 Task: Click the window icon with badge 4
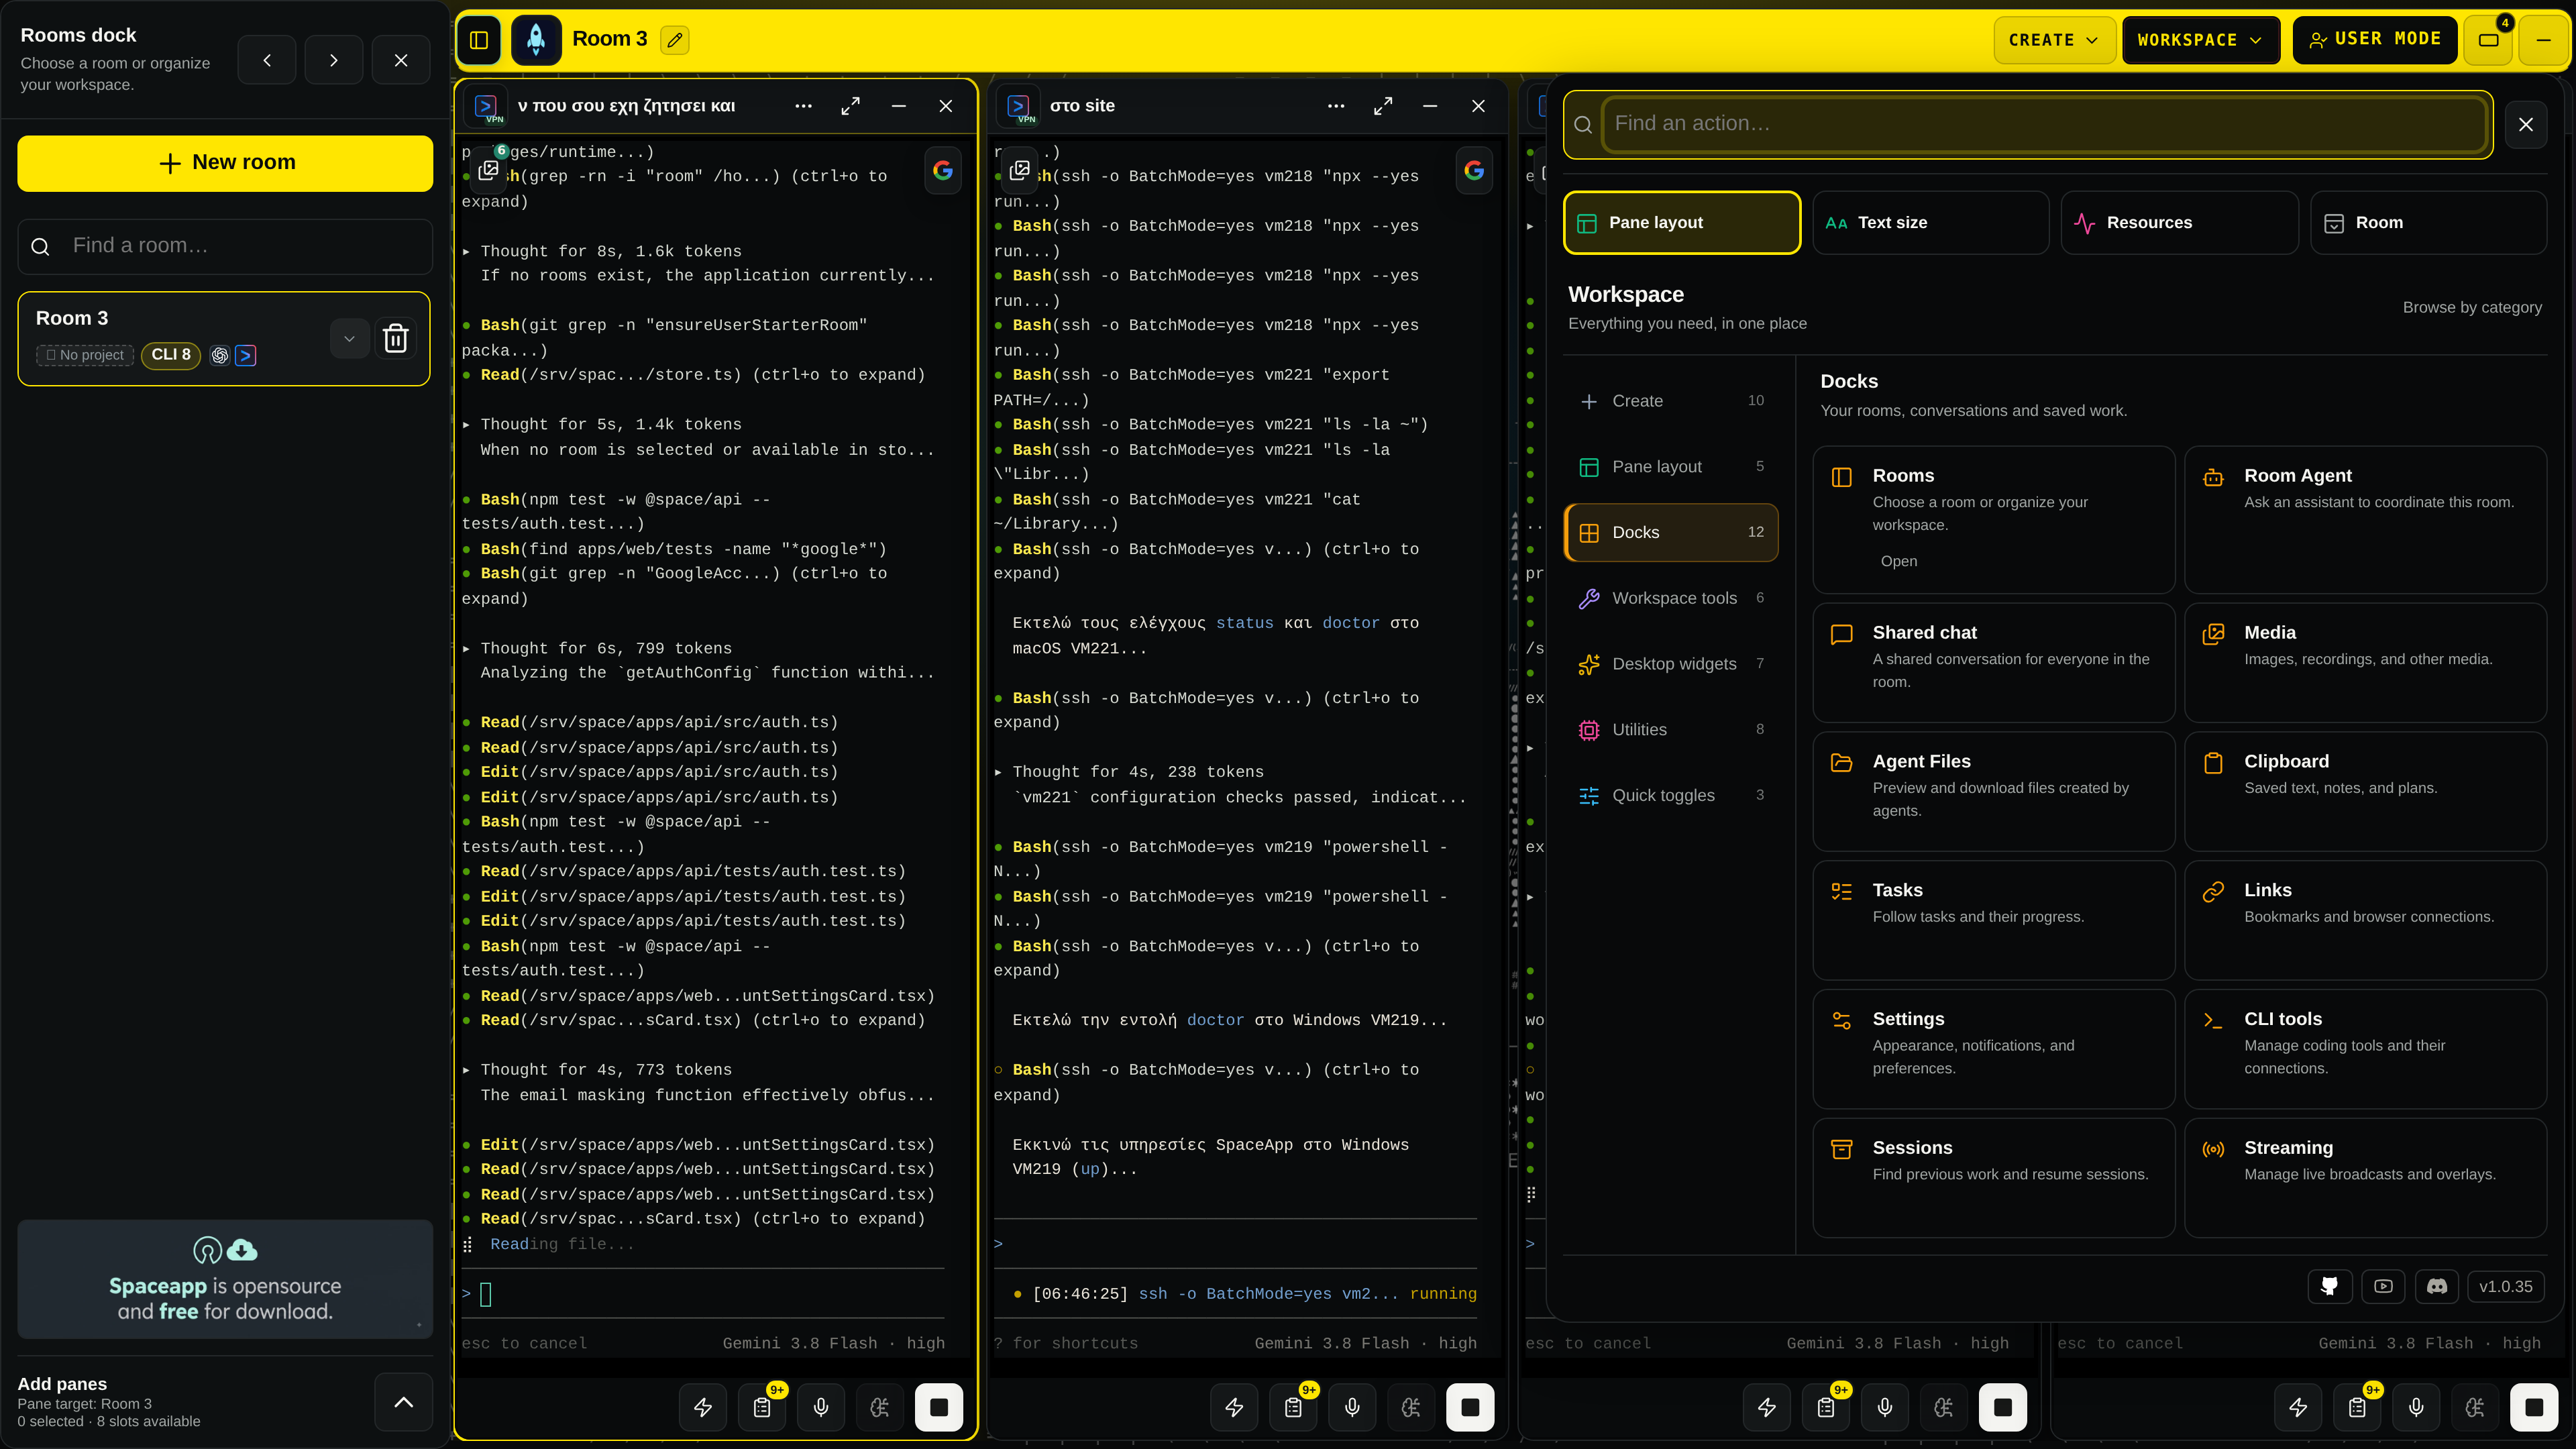(x=2489, y=40)
